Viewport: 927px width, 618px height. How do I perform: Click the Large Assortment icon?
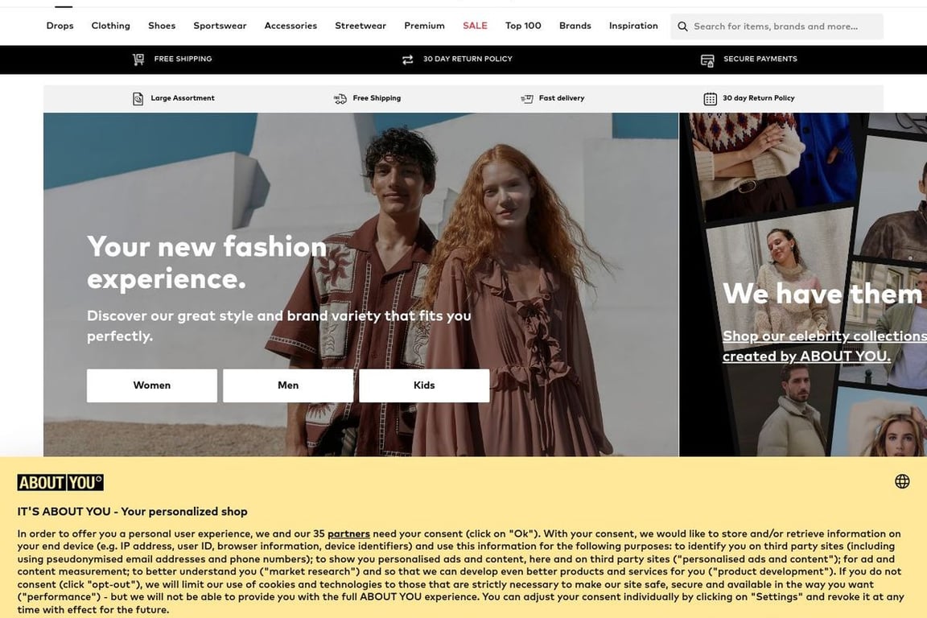138,99
